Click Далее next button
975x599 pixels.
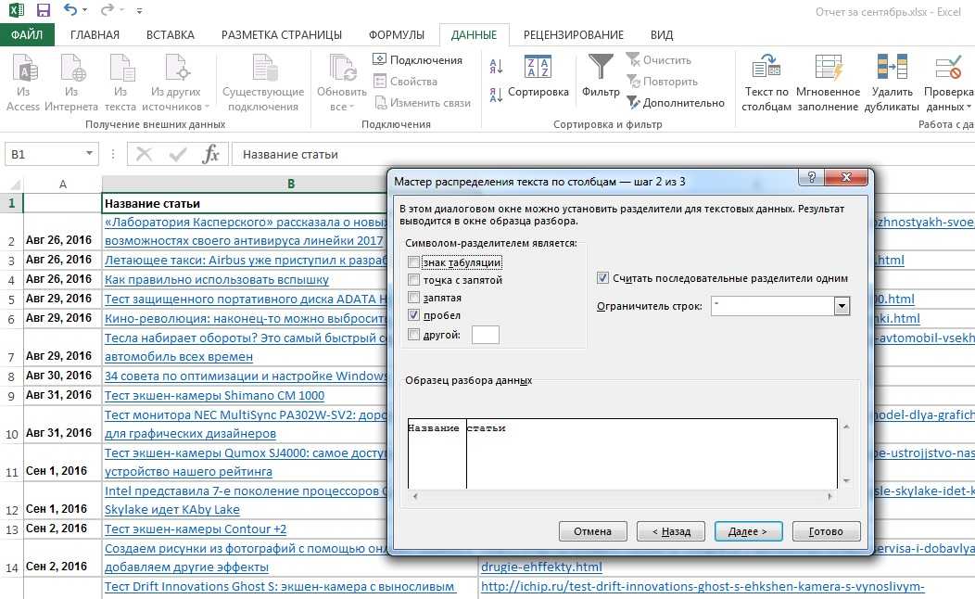click(x=748, y=531)
